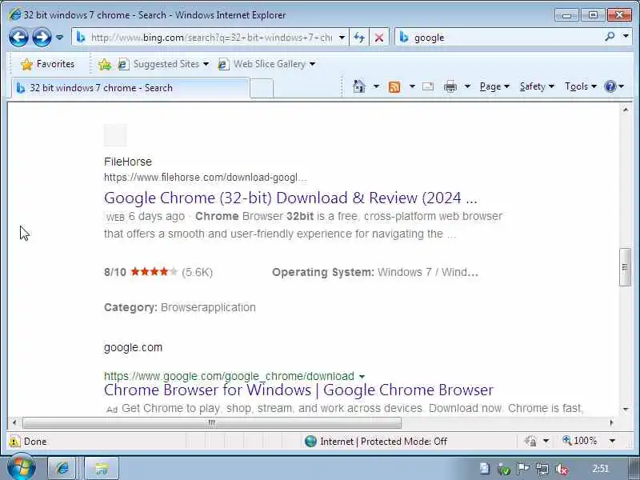640x480 pixels.
Task: Expand the address bar history dropdown
Action: click(342, 38)
